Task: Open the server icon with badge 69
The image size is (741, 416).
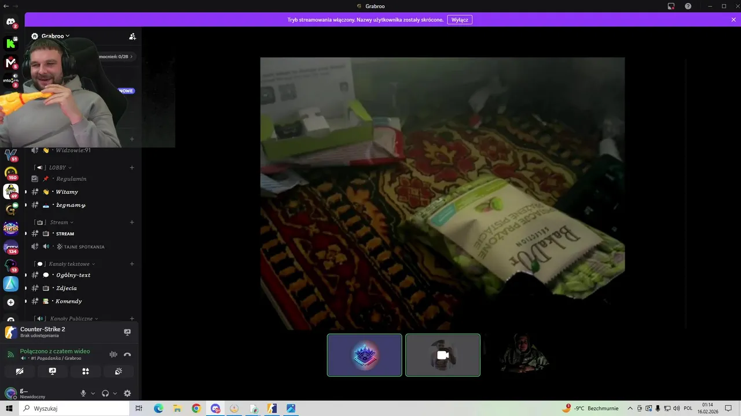Action: point(10,191)
